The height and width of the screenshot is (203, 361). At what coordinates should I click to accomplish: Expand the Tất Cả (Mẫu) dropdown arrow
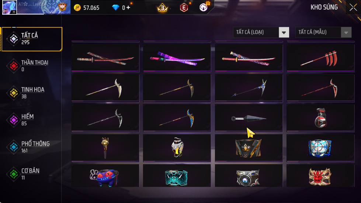click(346, 32)
